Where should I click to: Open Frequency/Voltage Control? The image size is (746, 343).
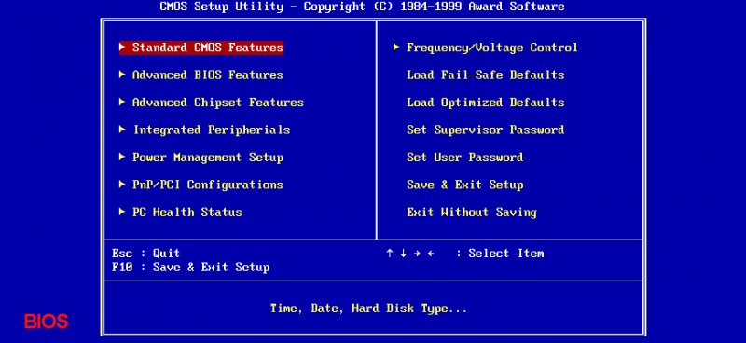click(x=492, y=48)
